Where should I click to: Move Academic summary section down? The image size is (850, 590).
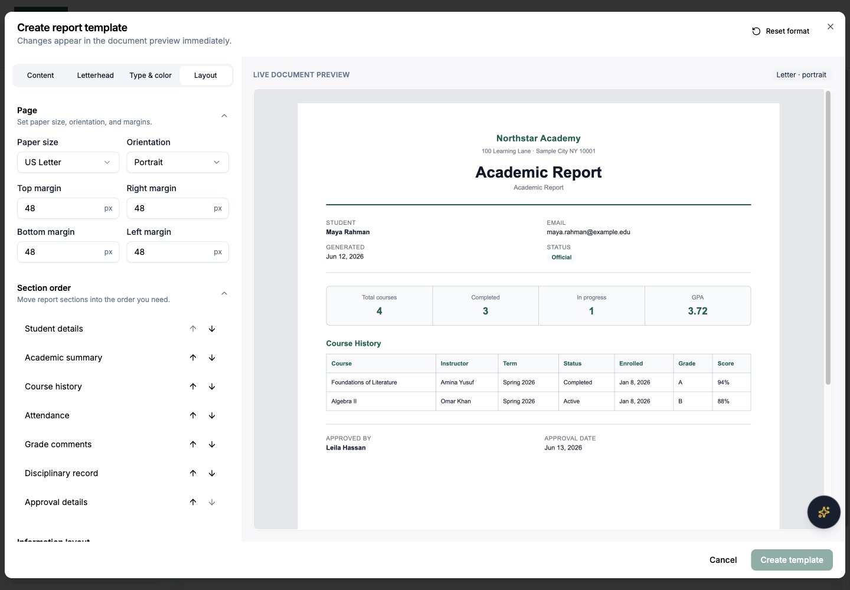pos(212,358)
